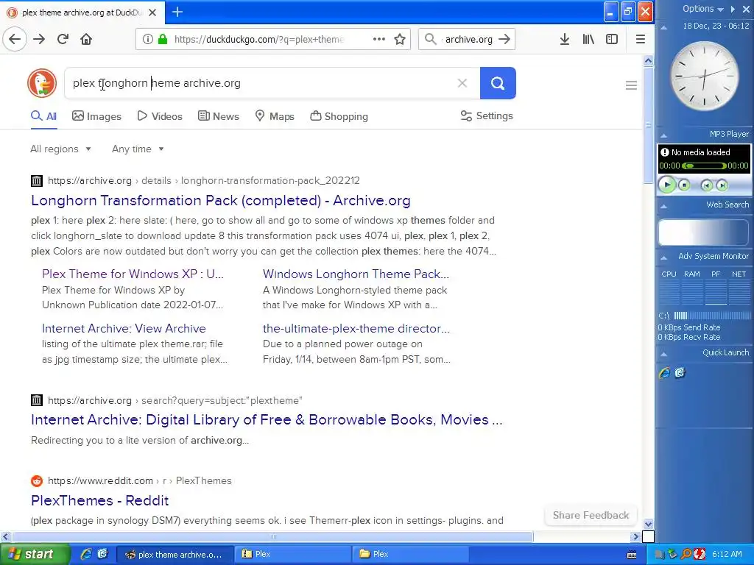Click the on-screen keyboard taskbar icon
The height and width of the screenshot is (565, 754).
pyautogui.click(x=632, y=555)
